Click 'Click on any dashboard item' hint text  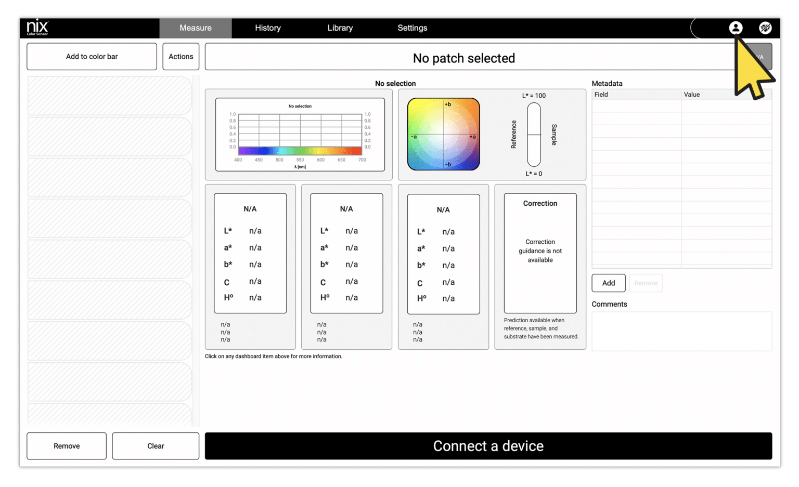(x=274, y=357)
